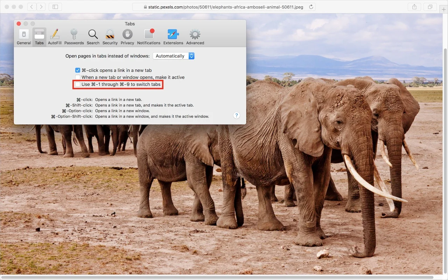Click the forward navigation arrow
The height and width of the screenshot is (280, 448).
(41, 7)
